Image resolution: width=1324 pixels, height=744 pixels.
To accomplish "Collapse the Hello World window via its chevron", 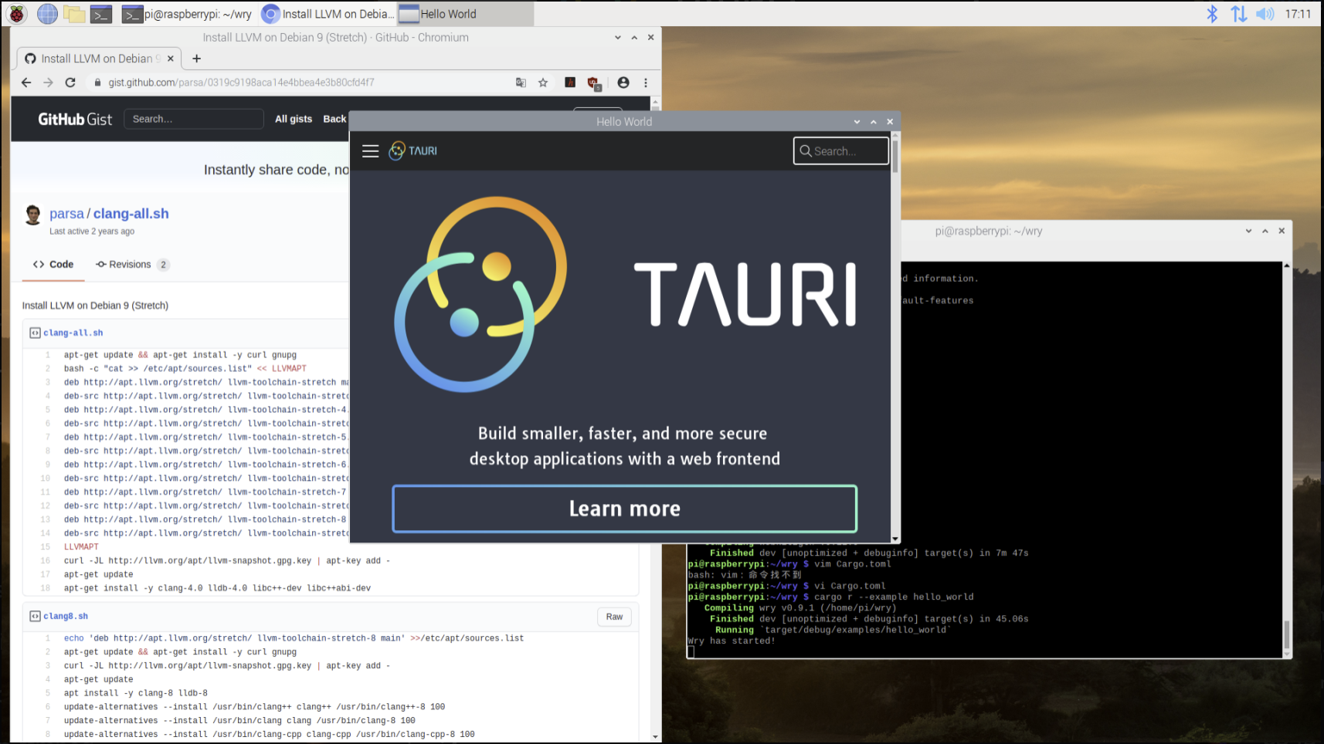I will pos(856,121).
